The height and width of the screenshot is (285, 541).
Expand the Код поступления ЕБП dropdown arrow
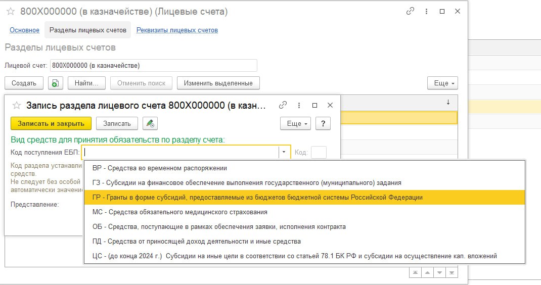pyautogui.click(x=284, y=152)
